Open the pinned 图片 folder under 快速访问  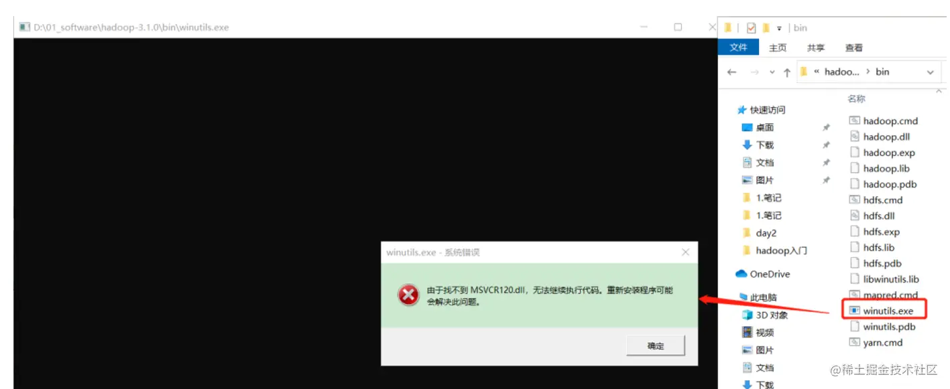764,180
